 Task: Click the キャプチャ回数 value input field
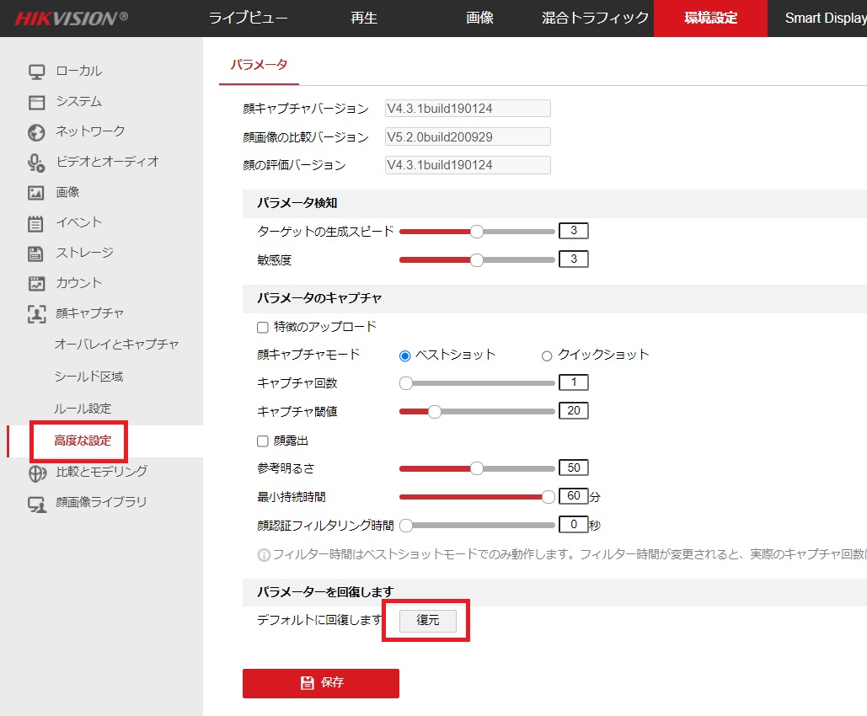[574, 382]
